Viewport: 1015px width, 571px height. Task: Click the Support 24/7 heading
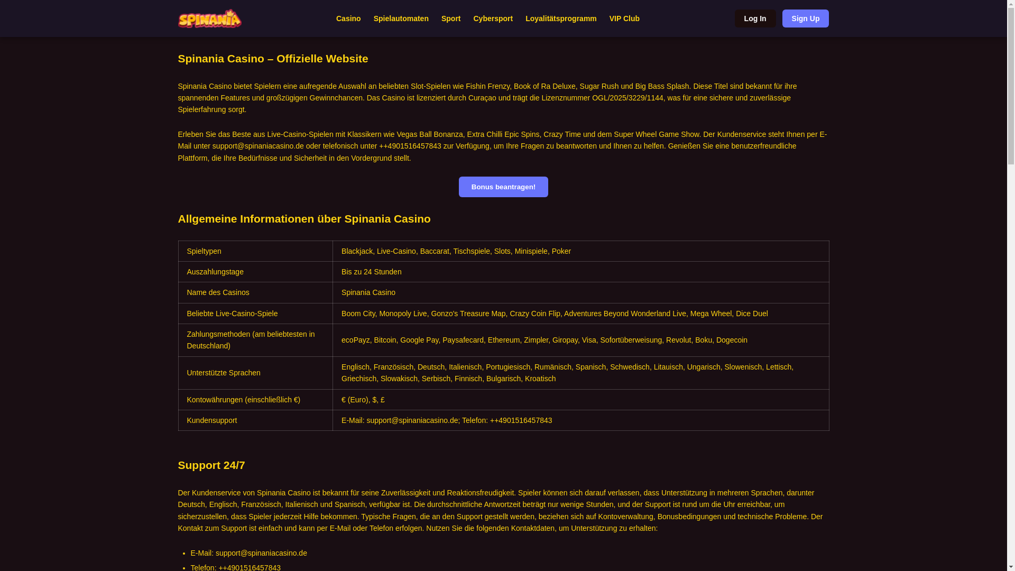pos(211,465)
